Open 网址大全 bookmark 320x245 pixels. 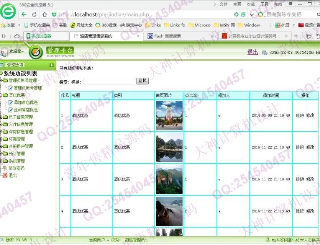(81, 25)
